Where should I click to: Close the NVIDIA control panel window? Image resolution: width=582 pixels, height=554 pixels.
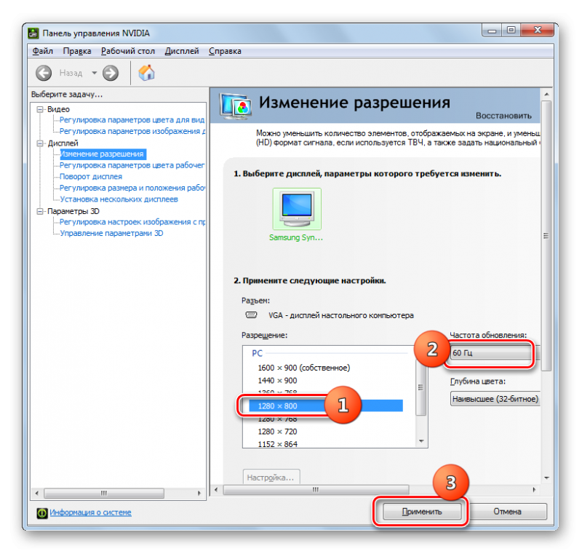pyautogui.click(x=537, y=30)
